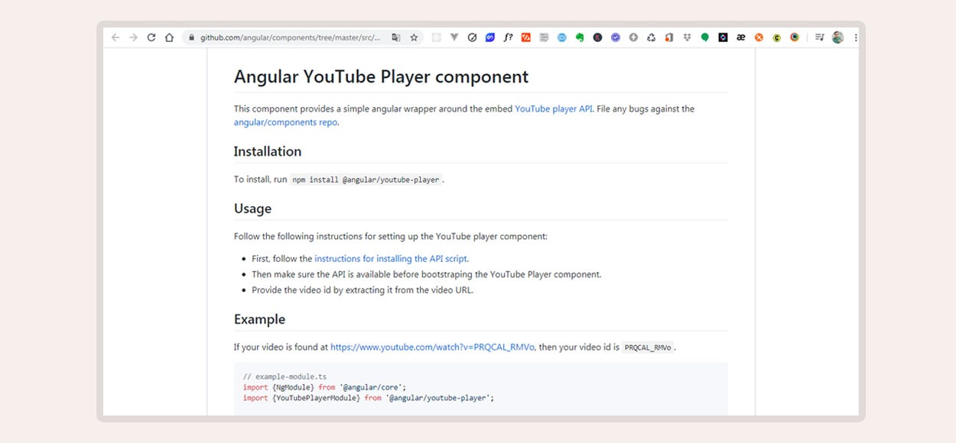956x443 pixels.
Task: Click the npm install @angular/youtube-player code
Action: (366, 179)
